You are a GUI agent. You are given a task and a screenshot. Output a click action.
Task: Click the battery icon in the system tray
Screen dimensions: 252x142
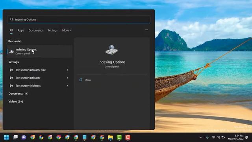tap(223, 137)
